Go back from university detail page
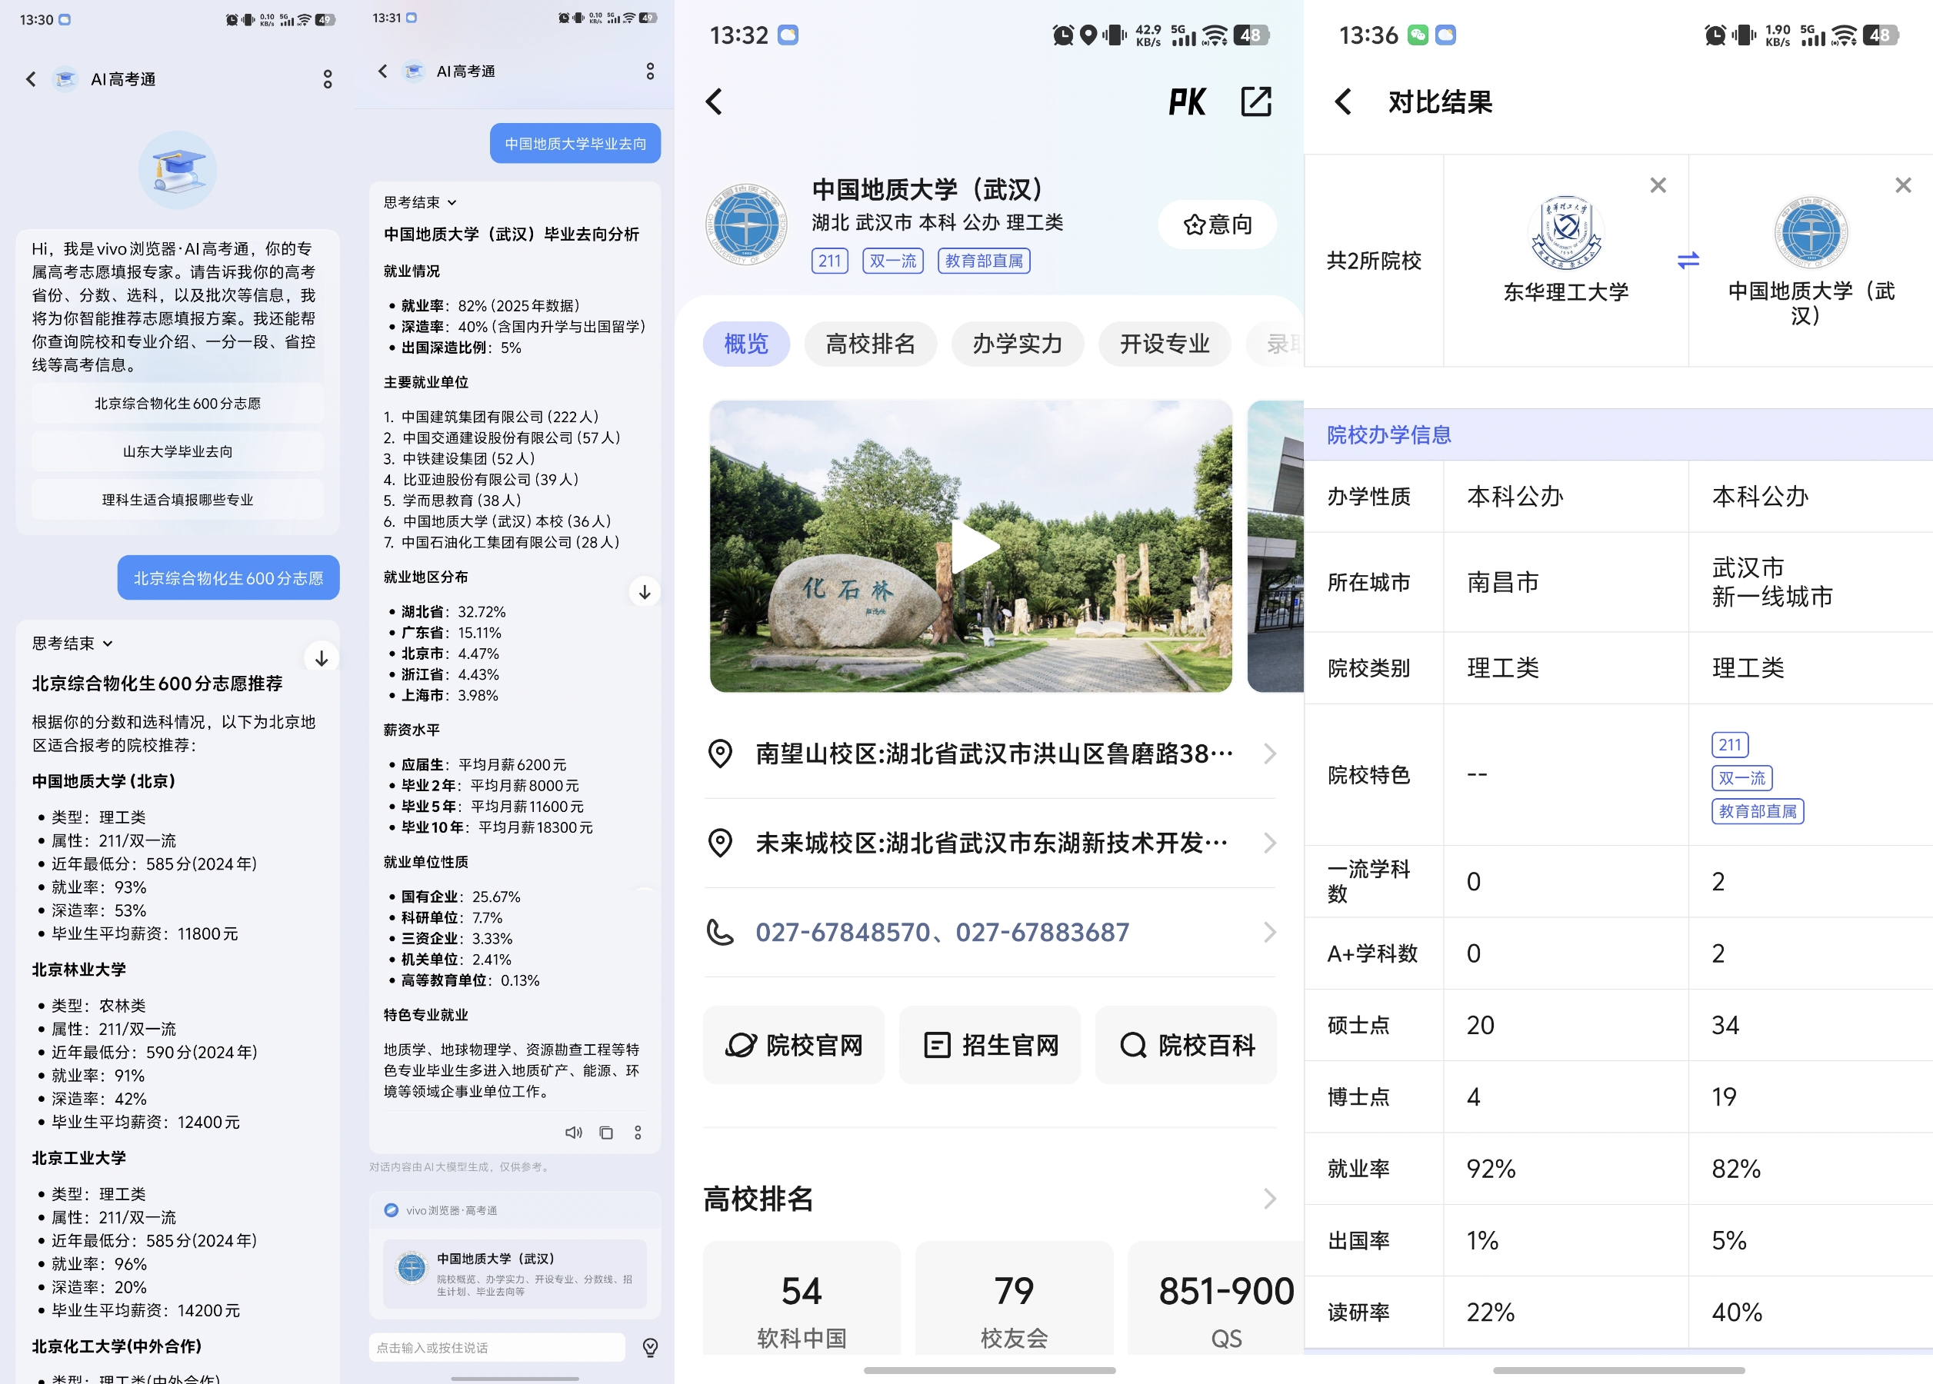1933x1384 pixels. [715, 101]
